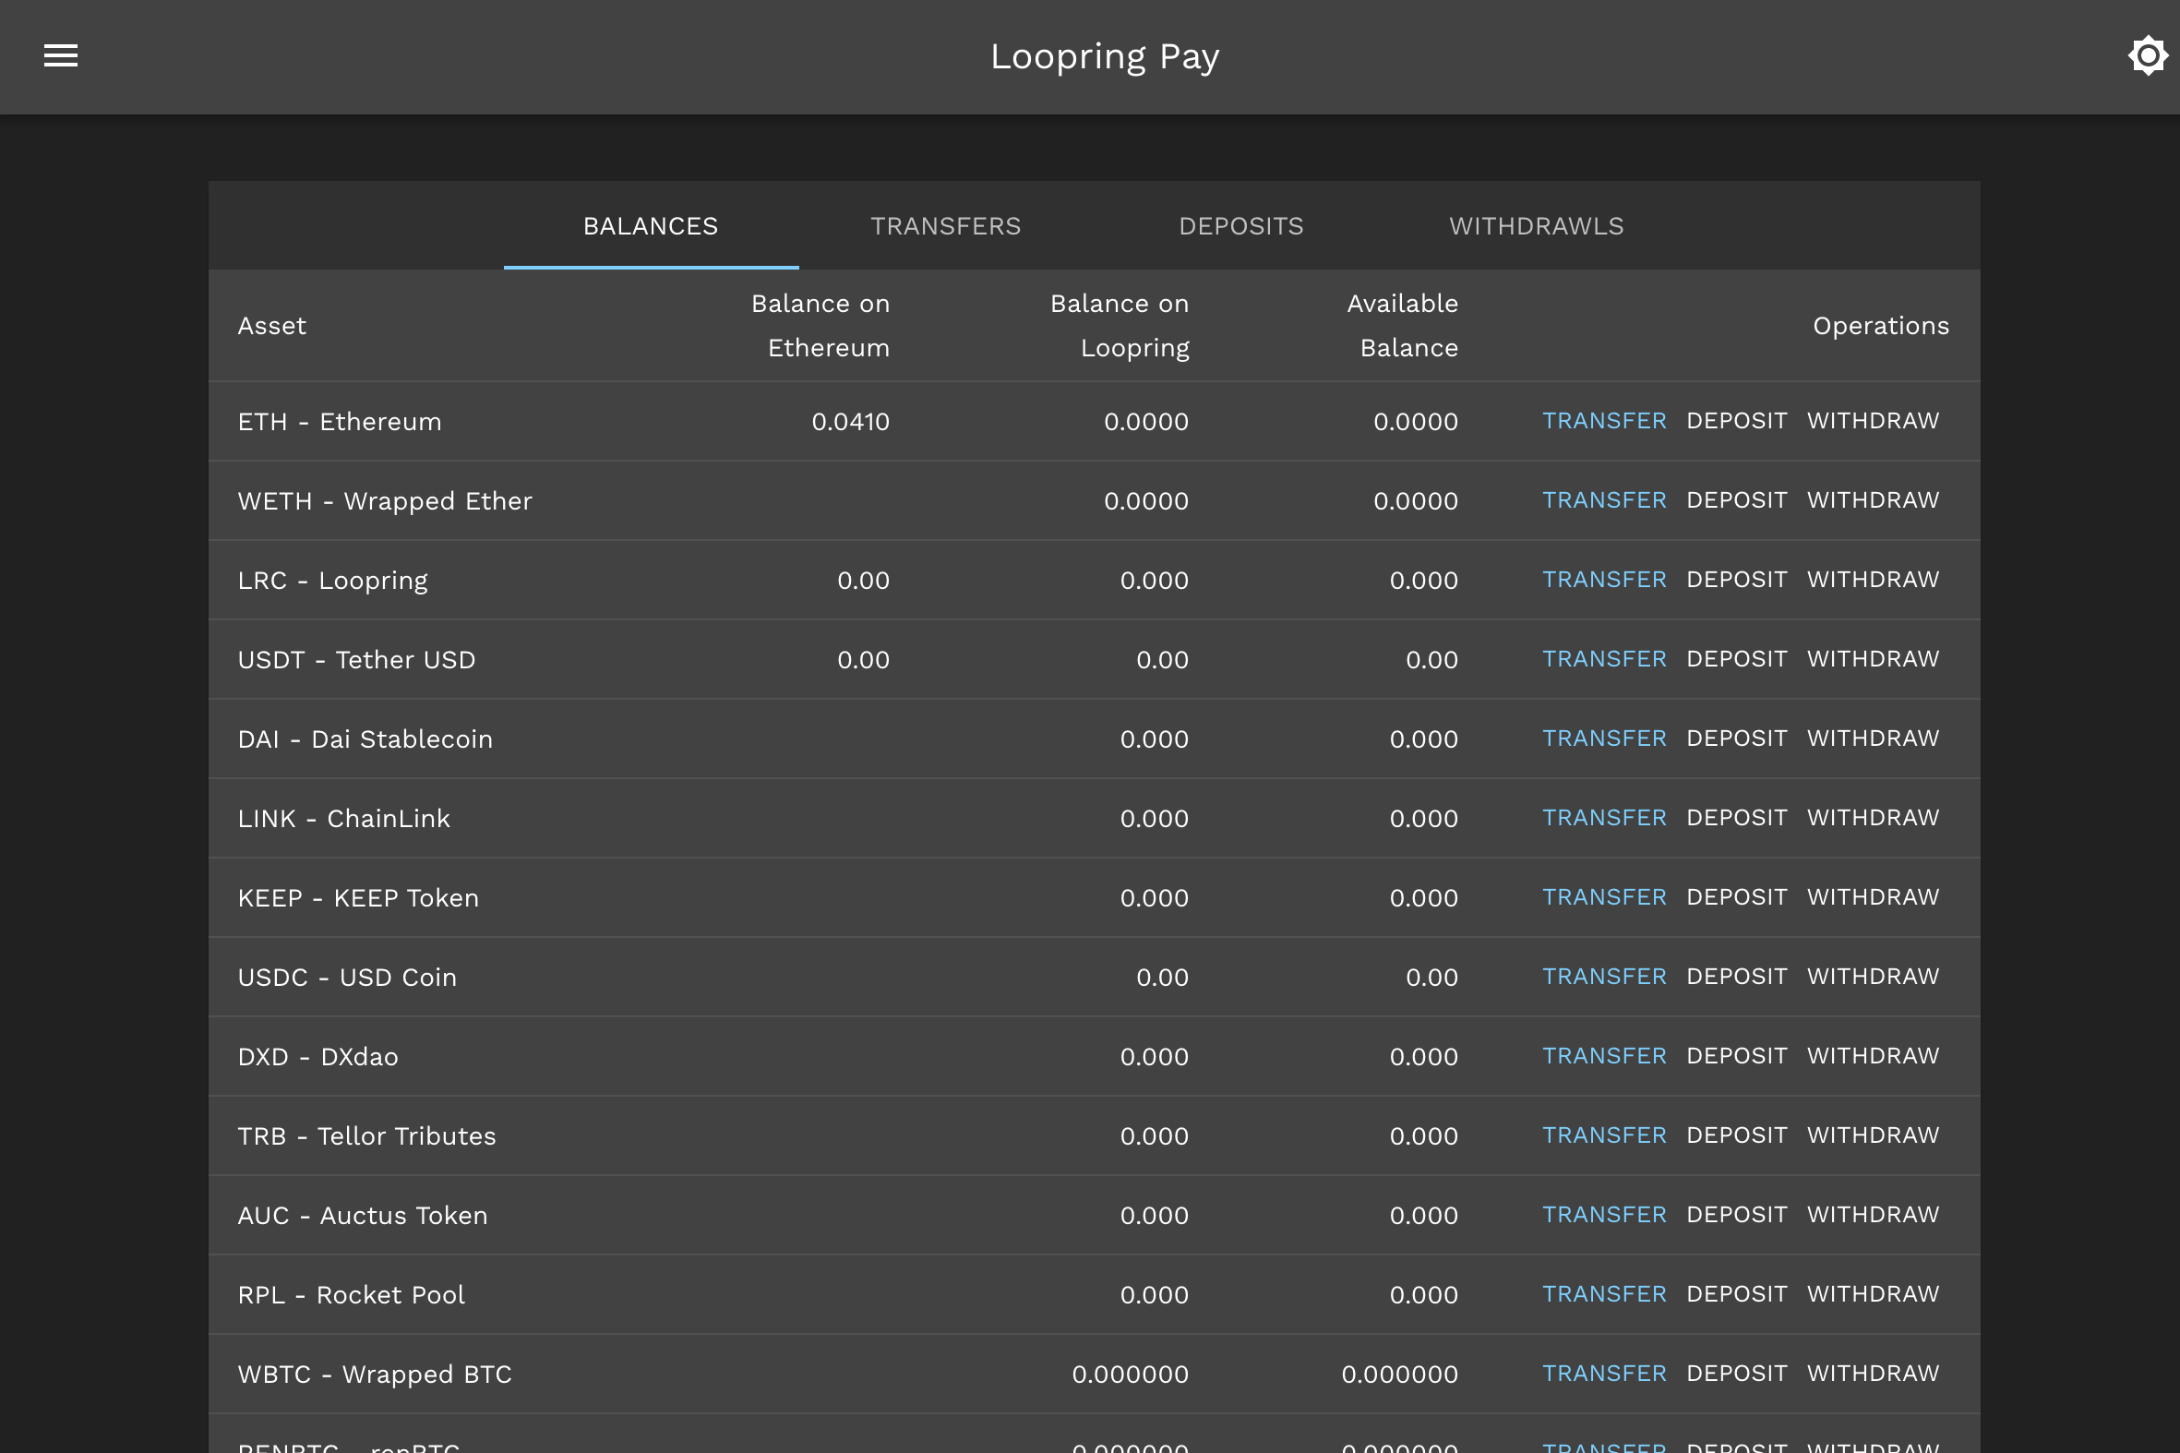2180x1453 pixels.
Task: Deposit DXD - DXdao
Action: point(1735,1056)
